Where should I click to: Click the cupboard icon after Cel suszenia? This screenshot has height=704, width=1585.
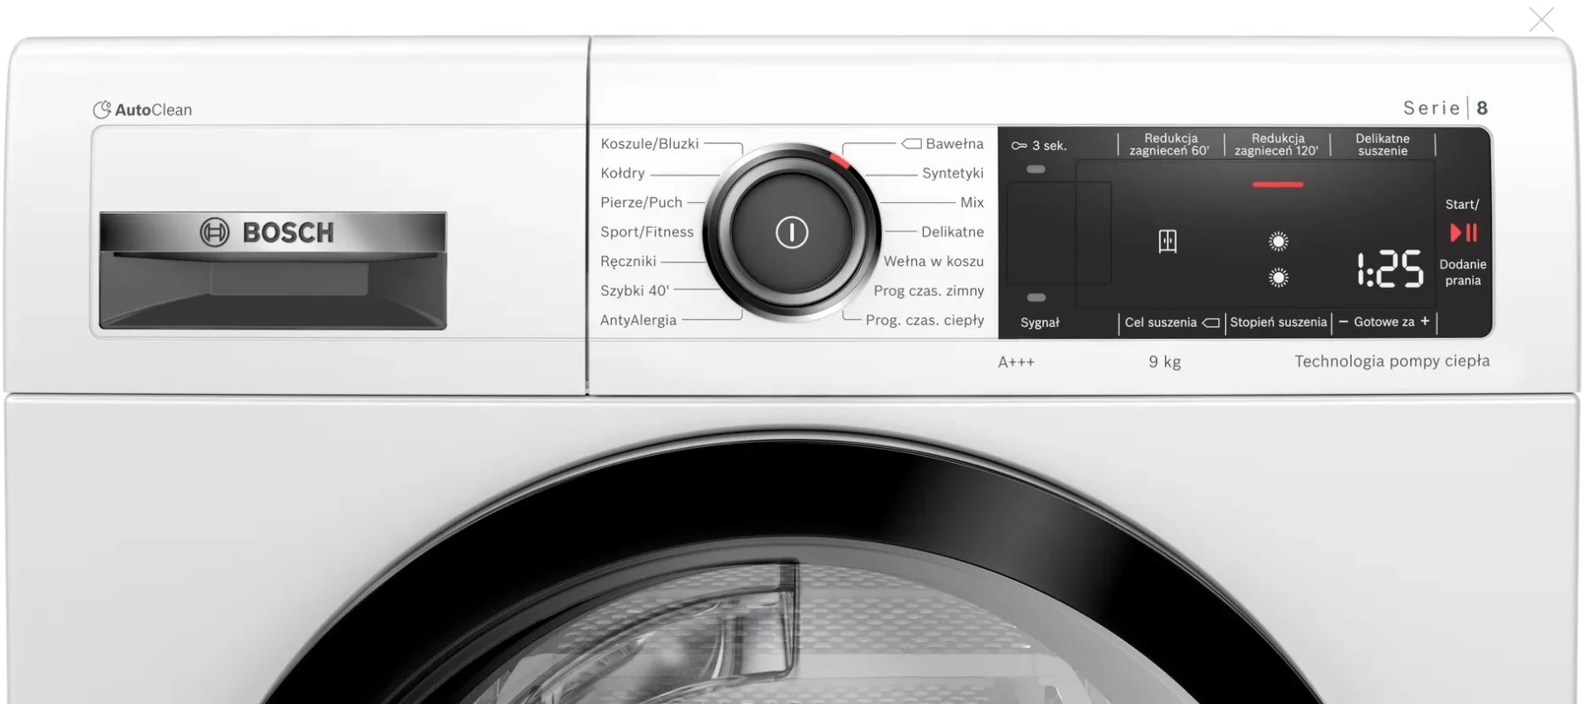[x=1210, y=323]
